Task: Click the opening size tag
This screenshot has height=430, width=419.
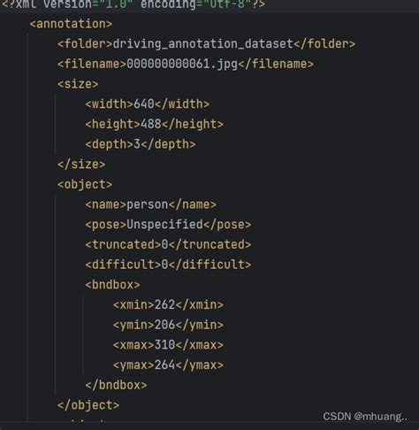Action: [78, 84]
